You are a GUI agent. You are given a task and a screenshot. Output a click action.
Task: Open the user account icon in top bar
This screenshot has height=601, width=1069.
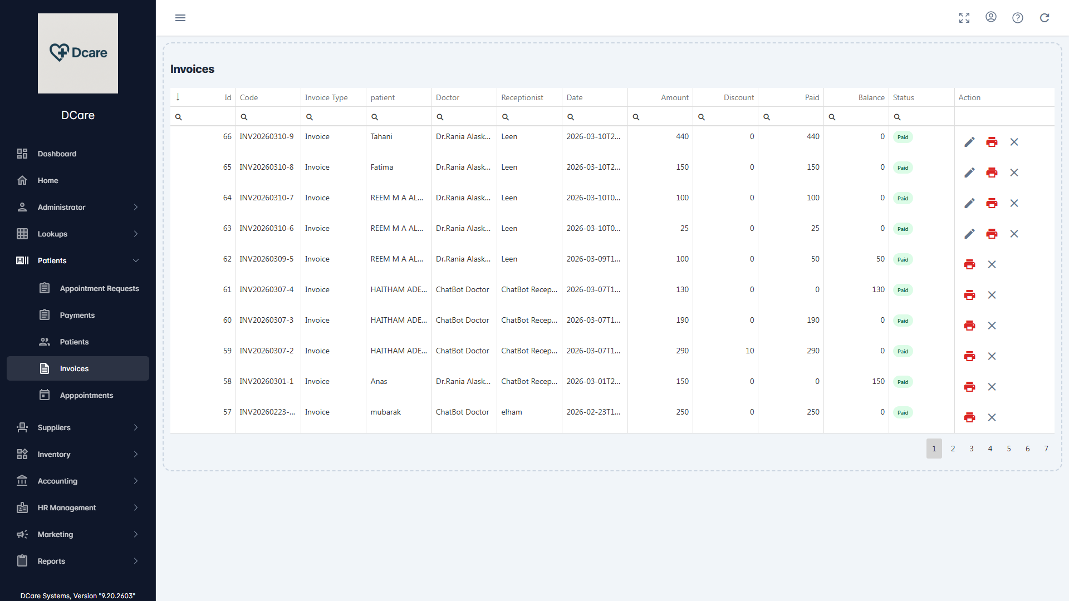coord(991,17)
